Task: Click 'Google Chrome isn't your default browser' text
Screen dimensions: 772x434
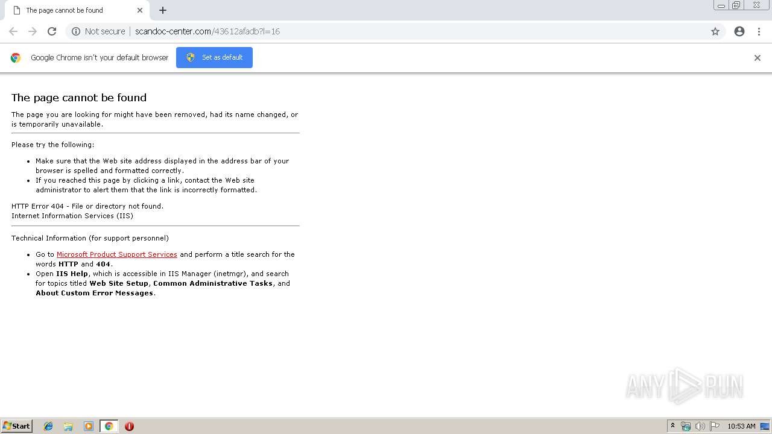Action: point(100,58)
